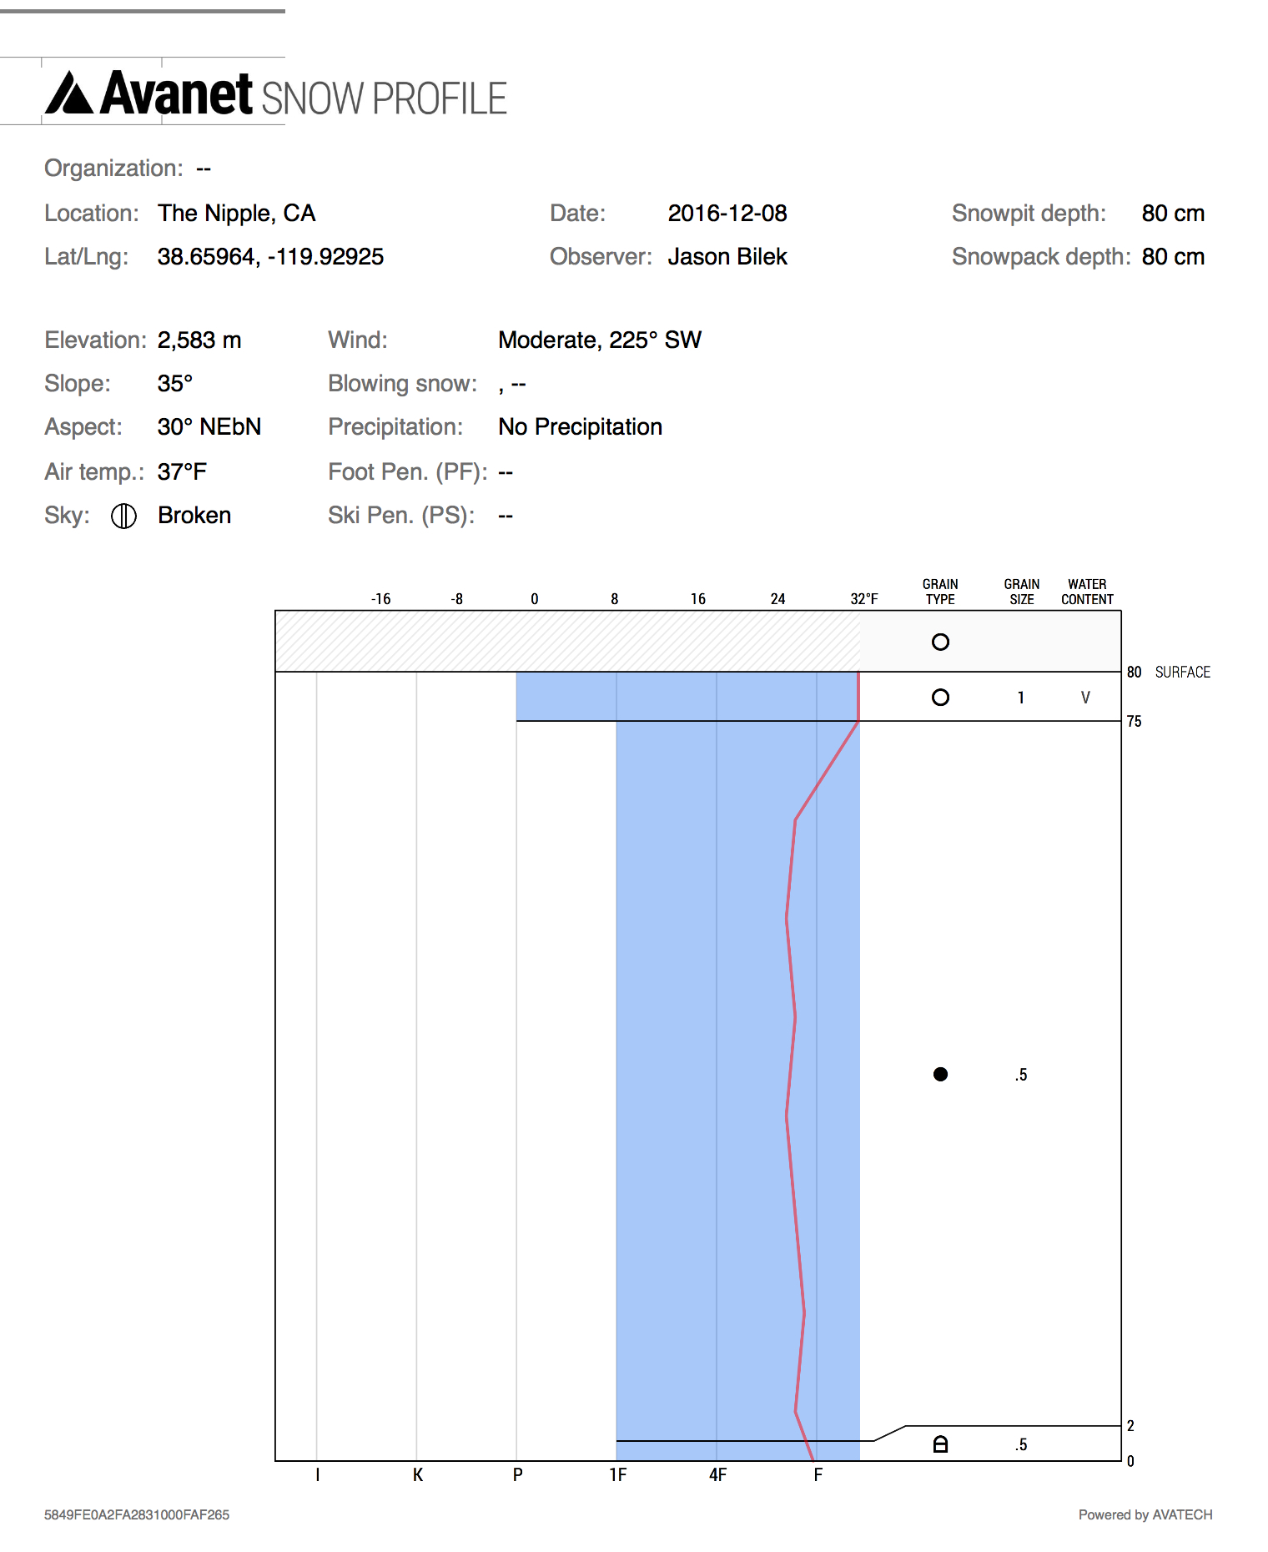Viewport: 1268px width, 1552px height.
Task: Click the solid black circle grain type icon
Action: [940, 1074]
